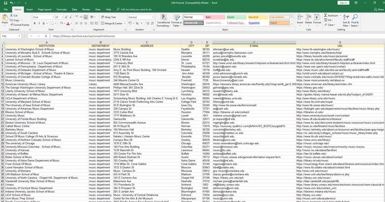Apply Percent Style format
Screen dimensions: 385x202
[x=137, y=23]
